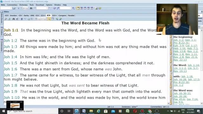Switch to the ASV Bible tab
The height and width of the screenshot is (114, 203).
[x=7, y=16]
